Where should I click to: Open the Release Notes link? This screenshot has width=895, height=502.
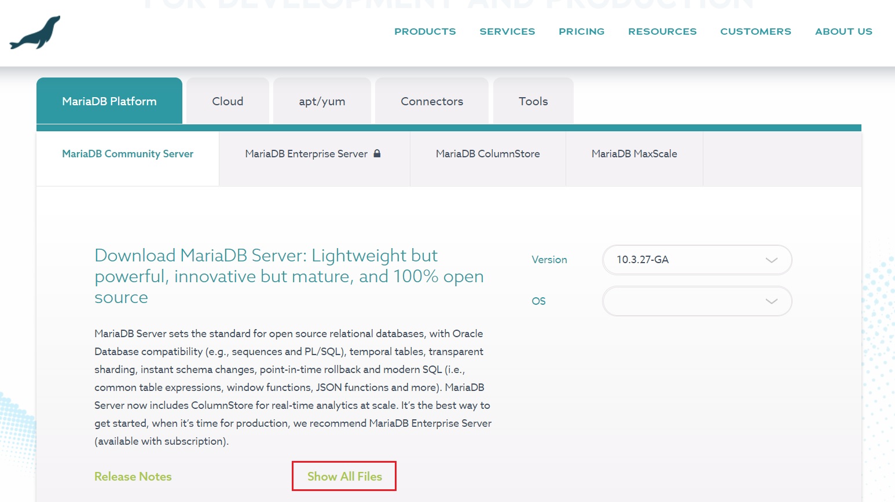coord(133,477)
